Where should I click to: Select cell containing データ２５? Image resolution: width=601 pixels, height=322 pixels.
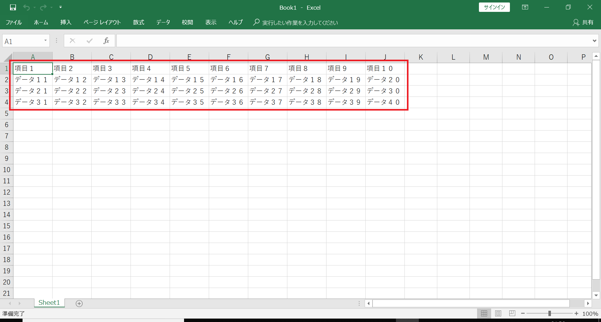[x=189, y=91]
